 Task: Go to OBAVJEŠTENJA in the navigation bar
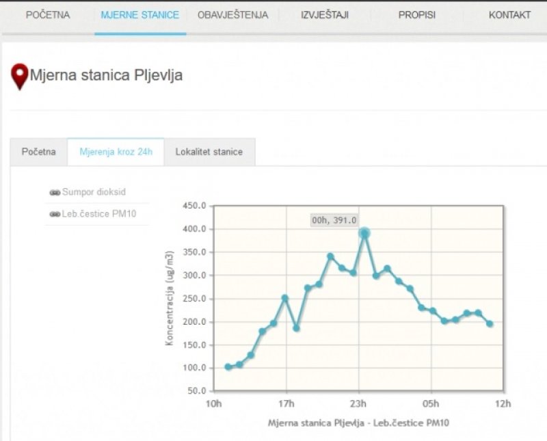tap(232, 15)
